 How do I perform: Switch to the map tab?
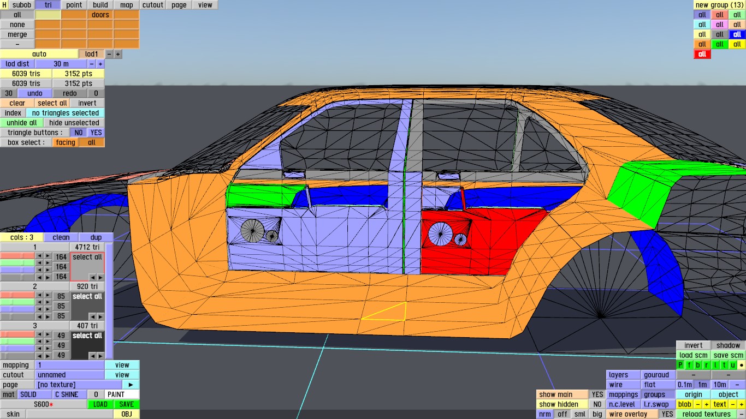click(127, 5)
